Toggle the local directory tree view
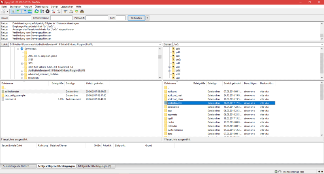The image size is (324, 174). tap(19, 11)
